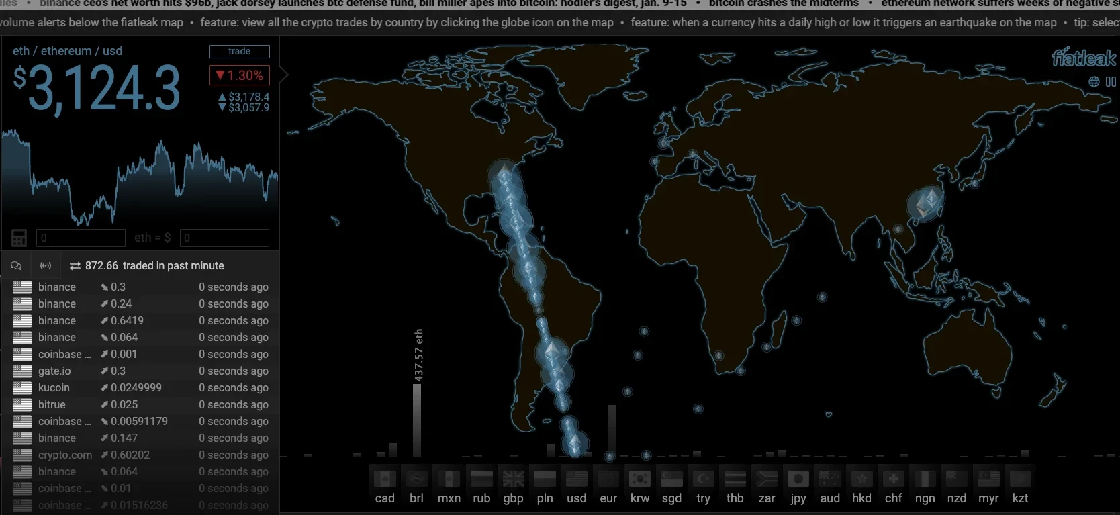Pause the live map animation
This screenshot has height=515, width=1120.
click(1111, 81)
